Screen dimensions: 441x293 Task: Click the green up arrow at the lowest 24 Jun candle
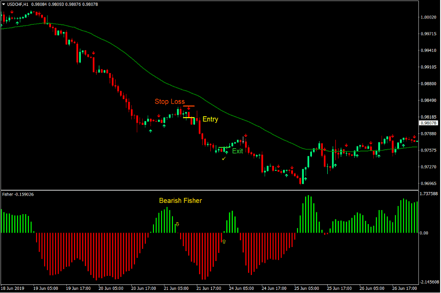(306, 179)
